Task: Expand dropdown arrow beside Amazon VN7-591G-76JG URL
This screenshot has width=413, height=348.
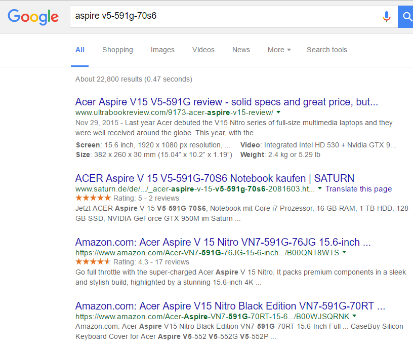Action: pyautogui.click(x=344, y=252)
